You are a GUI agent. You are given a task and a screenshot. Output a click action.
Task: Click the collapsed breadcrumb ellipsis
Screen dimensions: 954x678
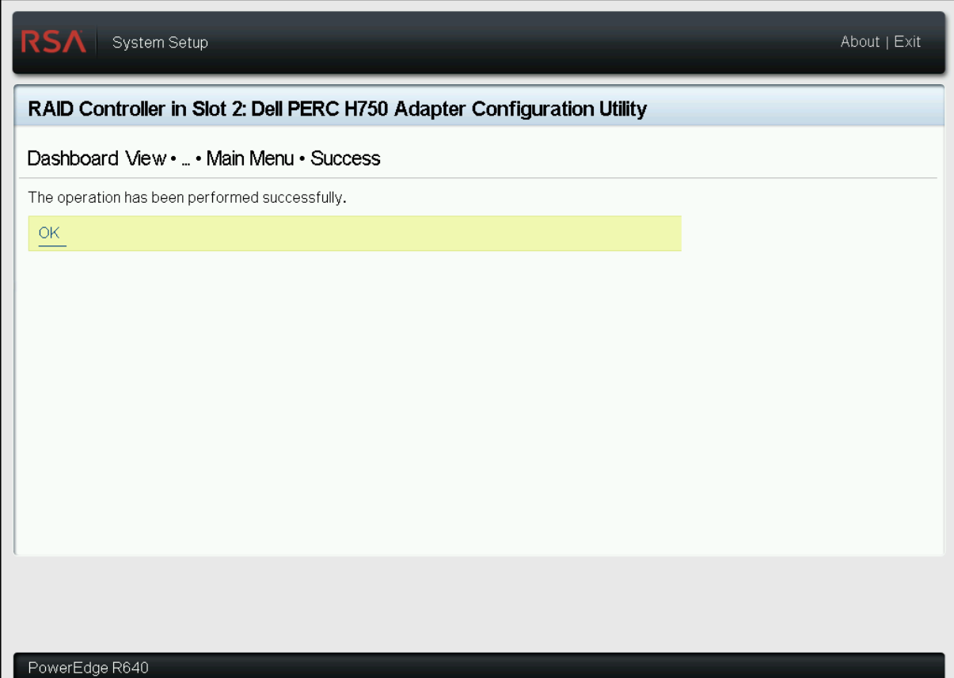(186, 160)
